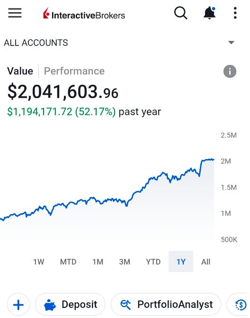Tap the blue plus add button
This screenshot has width=250, height=318.
click(x=18, y=305)
